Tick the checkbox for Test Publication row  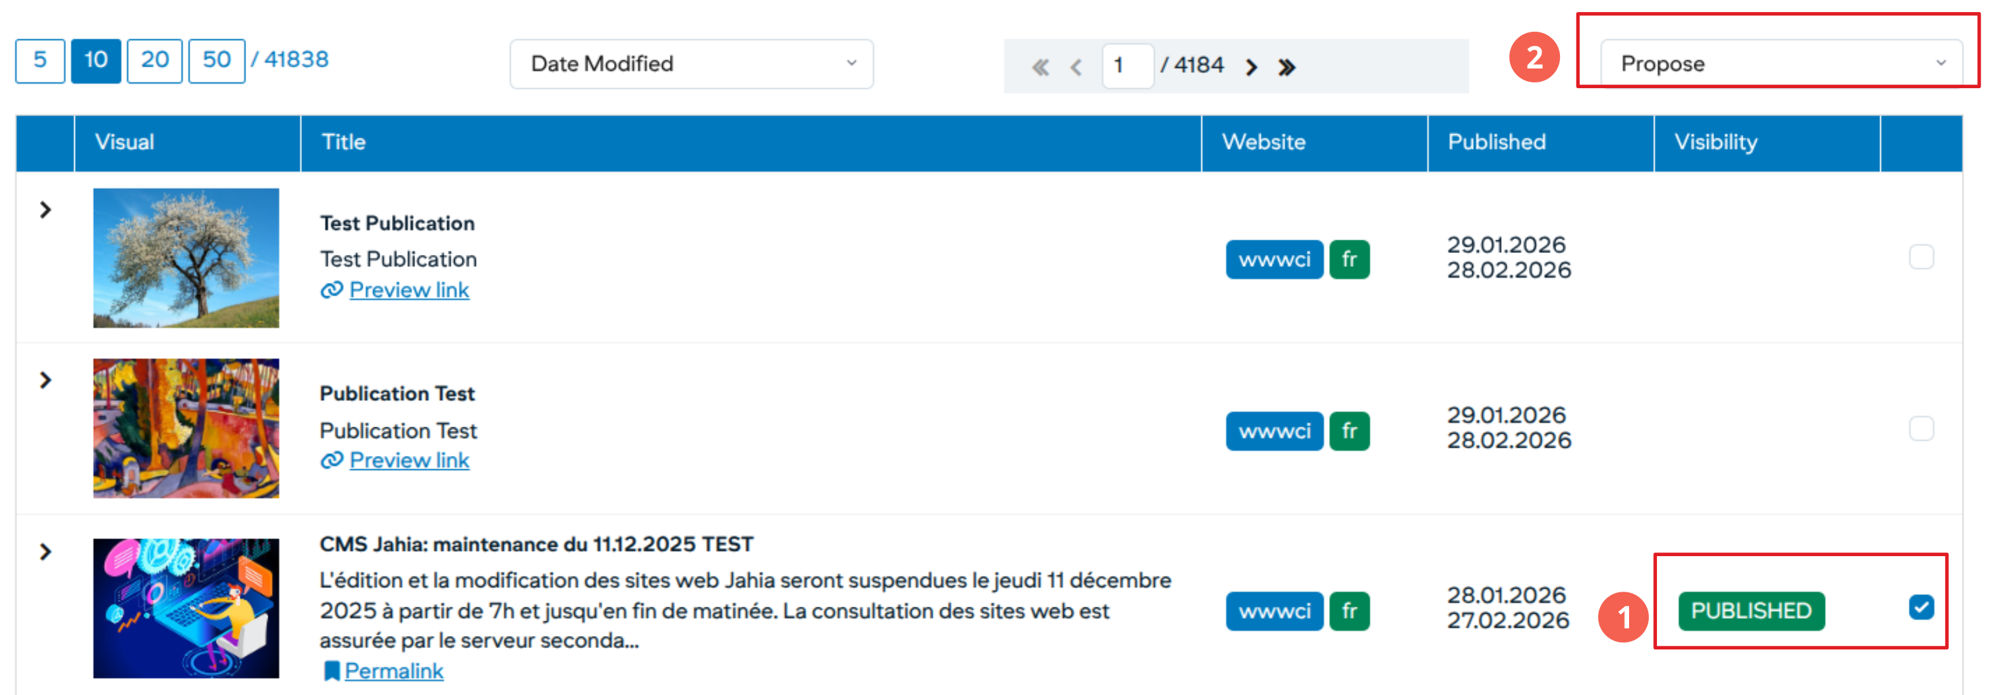[x=1921, y=257]
